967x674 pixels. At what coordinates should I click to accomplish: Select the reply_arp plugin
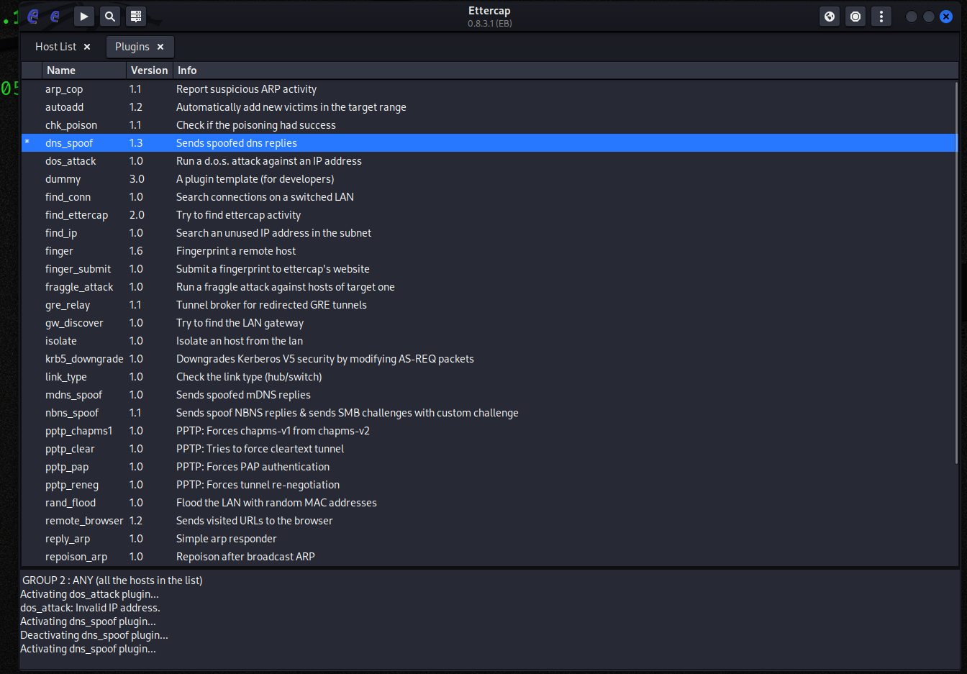click(489, 539)
